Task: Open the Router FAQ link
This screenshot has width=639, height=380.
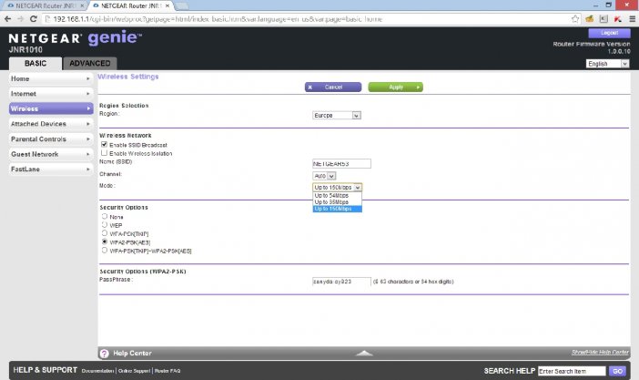Action: coord(167,371)
